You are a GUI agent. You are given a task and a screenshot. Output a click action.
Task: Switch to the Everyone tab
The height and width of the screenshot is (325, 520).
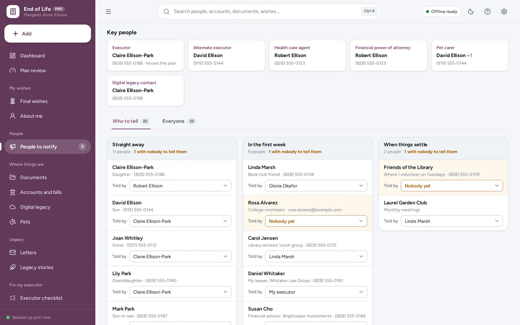[179, 121]
